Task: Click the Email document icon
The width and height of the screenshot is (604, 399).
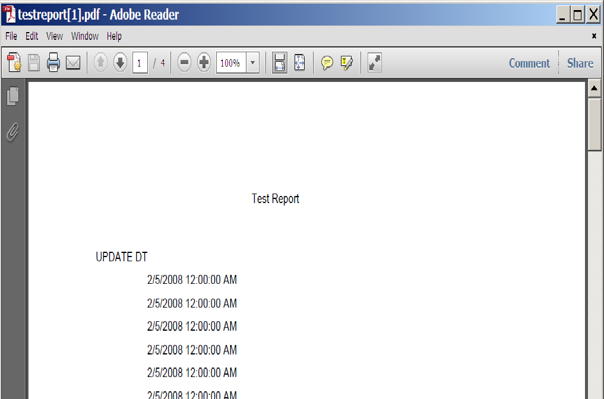Action: coord(72,62)
